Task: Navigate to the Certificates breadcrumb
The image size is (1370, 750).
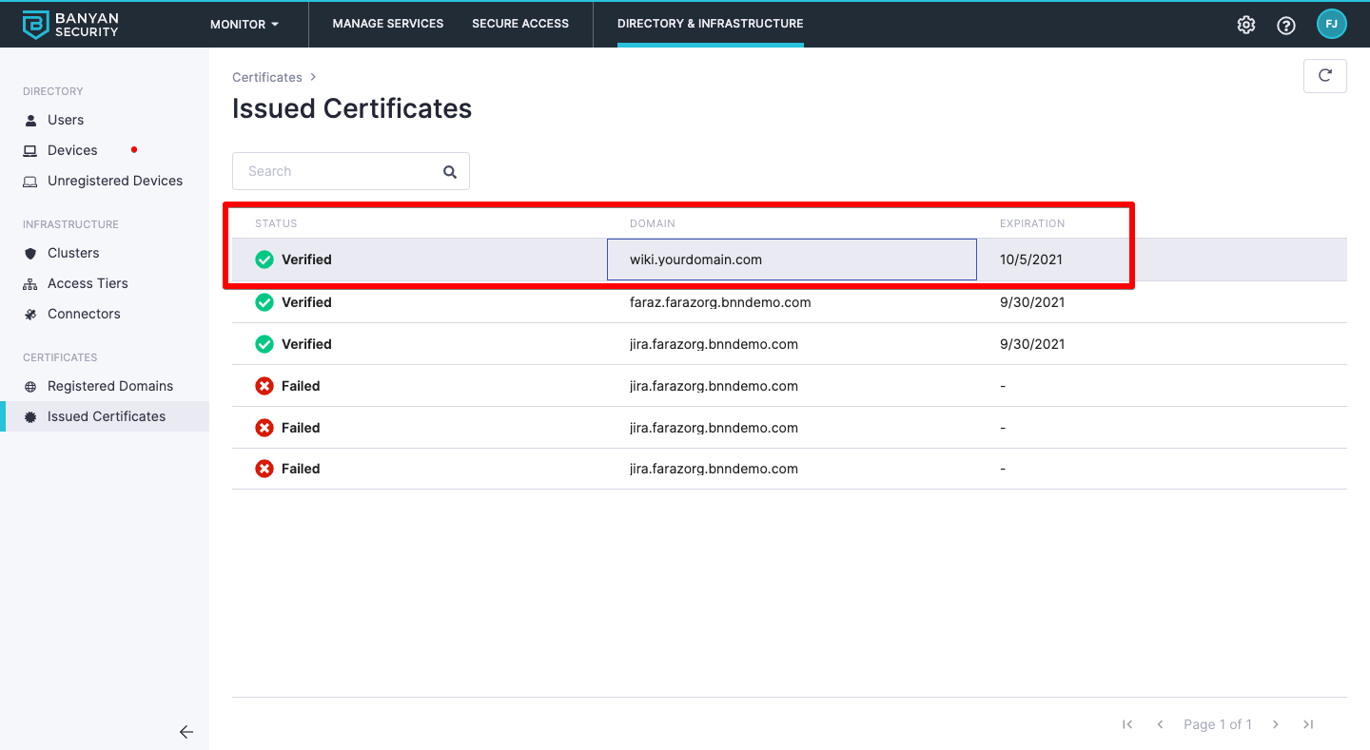Action: click(266, 77)
